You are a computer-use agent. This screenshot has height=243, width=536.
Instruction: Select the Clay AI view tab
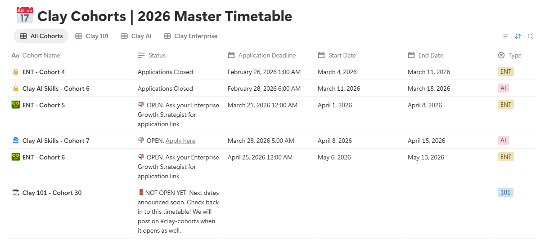(x=136, y=36)
